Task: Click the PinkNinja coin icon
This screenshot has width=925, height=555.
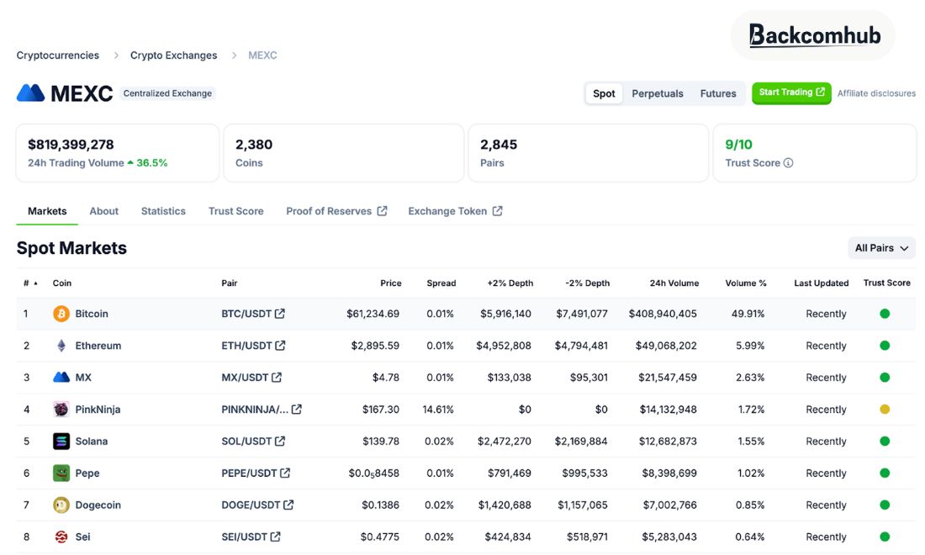Action: (x=61, y=410)
